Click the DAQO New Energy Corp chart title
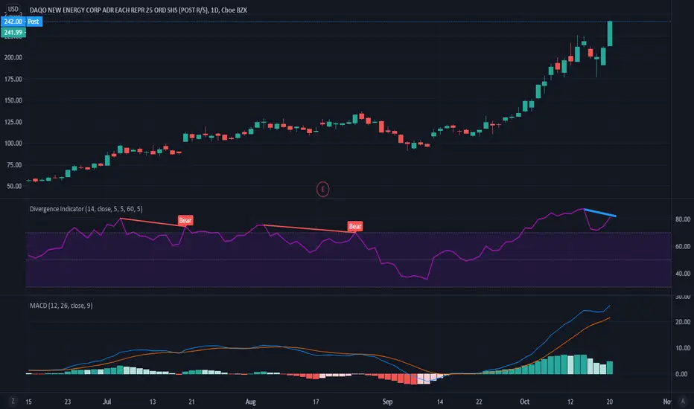The height and width of the screenshot is (409, 694). [x=138, y=10]
